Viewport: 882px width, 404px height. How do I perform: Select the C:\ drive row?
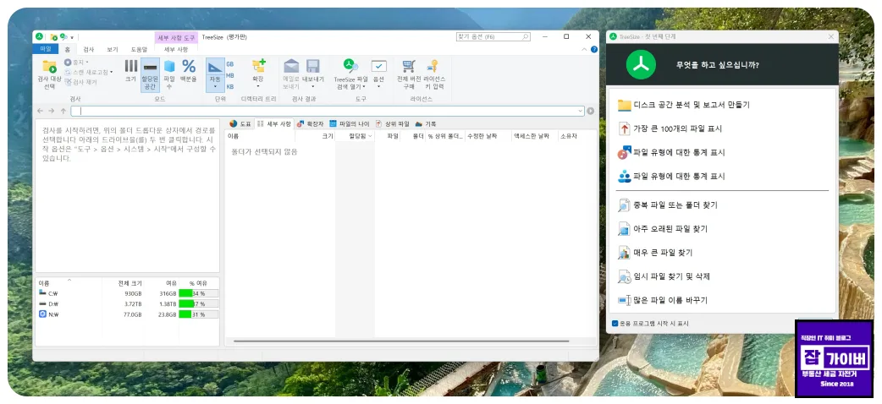(127, 293)
